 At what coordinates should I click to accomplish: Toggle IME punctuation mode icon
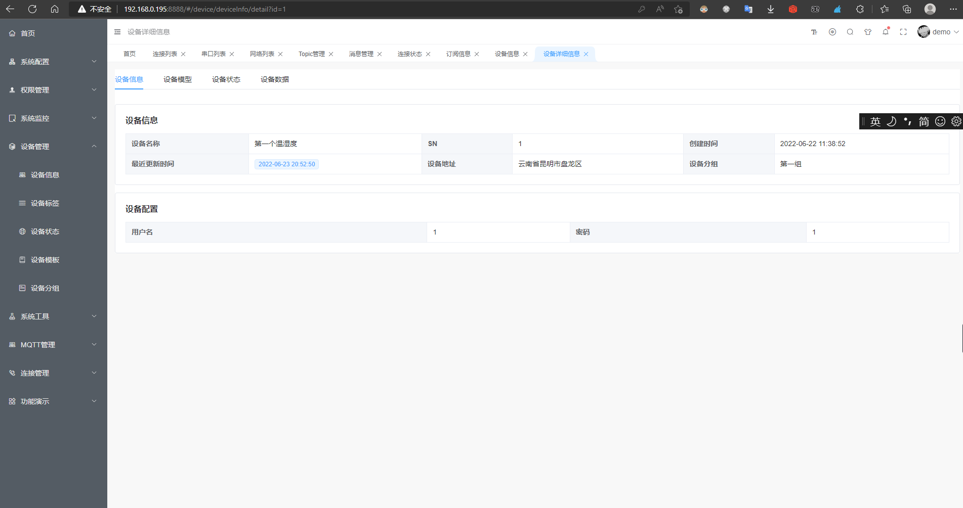[908, 121]
